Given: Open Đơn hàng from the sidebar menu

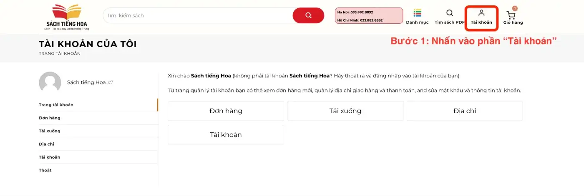Looking at the screenshot, I should click(x=50, y=118).
